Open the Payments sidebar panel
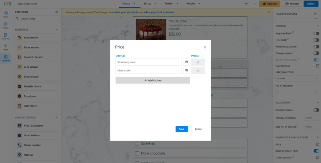Screen dimensions: 321x163 pyautogui.click(x=6, y=58)
